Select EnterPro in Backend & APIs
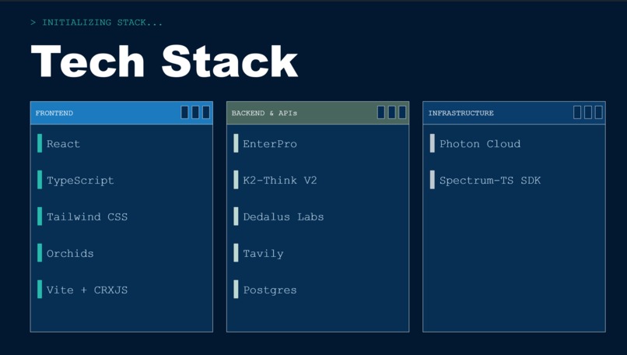 click(x=270, y=144)
